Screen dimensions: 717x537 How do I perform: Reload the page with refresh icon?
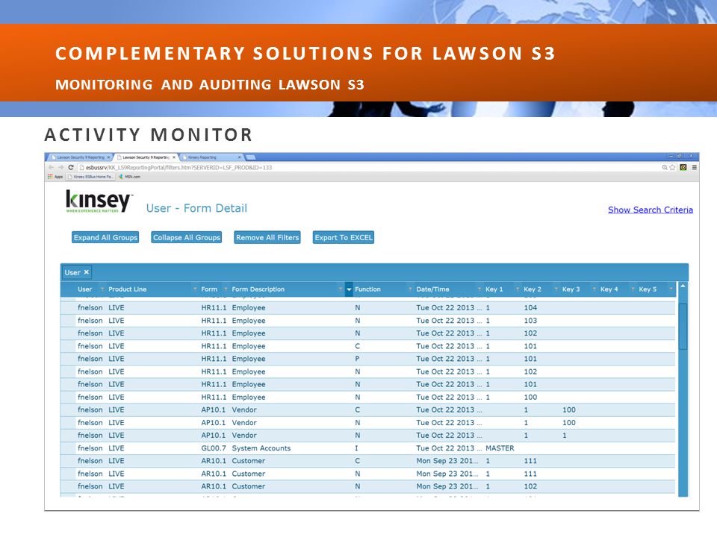point(71,168)
